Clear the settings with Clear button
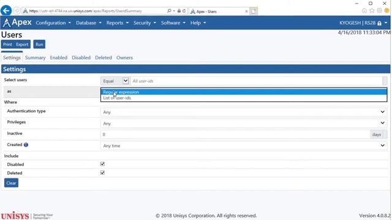 click(x=11, y=183)
